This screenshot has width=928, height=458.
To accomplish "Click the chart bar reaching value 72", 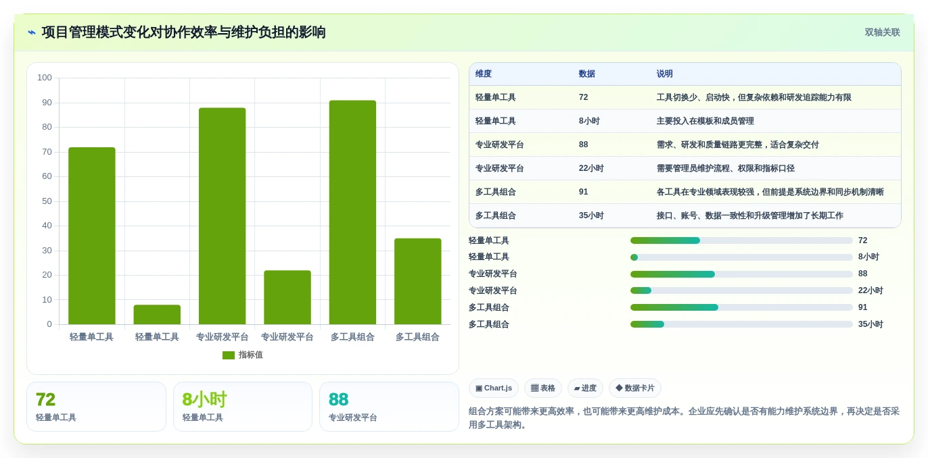I will [x=92, y=236].
